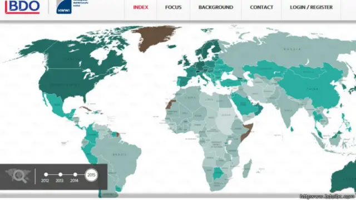The height and width of the screenshot is (200, 356).
Task: Click Saudi Arabia on the map
Action: (243, 104)
